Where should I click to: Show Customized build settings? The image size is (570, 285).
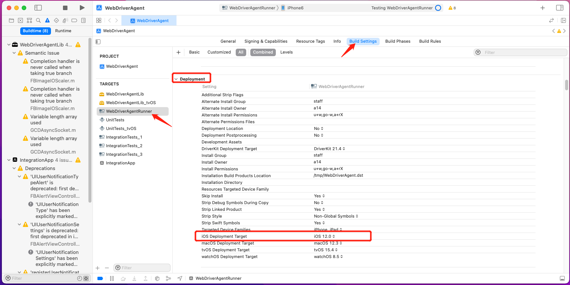point(219,52)
